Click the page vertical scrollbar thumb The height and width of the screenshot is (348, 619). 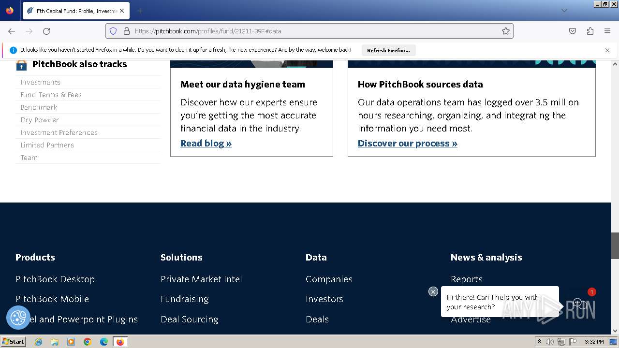pyautogui.click(x=615, y=246)
